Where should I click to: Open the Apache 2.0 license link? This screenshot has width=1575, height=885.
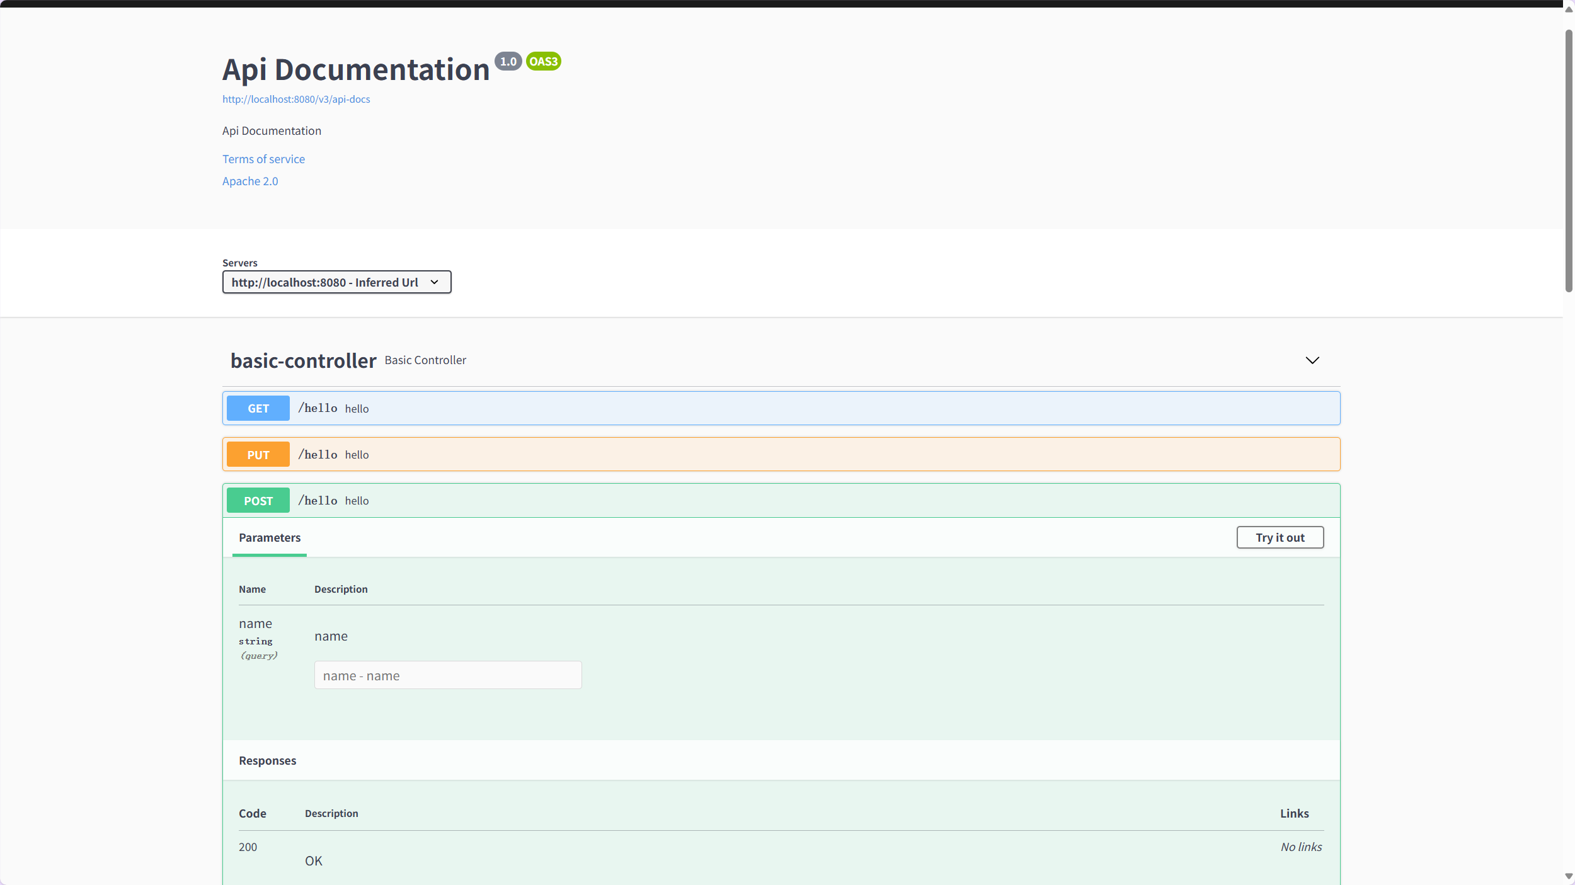[250, 181]
